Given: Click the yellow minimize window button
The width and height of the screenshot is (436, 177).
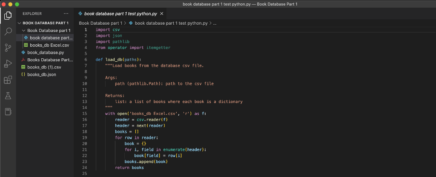Looking at the screenshot, I should click(x=11, y=4).
